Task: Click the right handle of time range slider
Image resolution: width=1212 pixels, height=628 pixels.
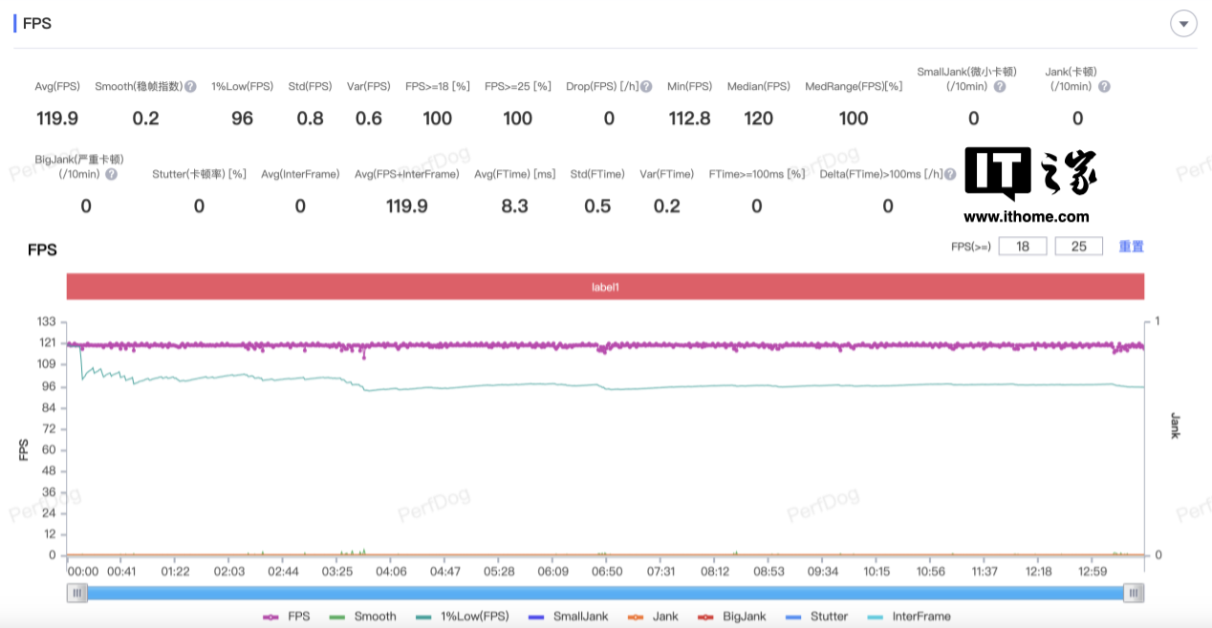Action: [1133, 593]
